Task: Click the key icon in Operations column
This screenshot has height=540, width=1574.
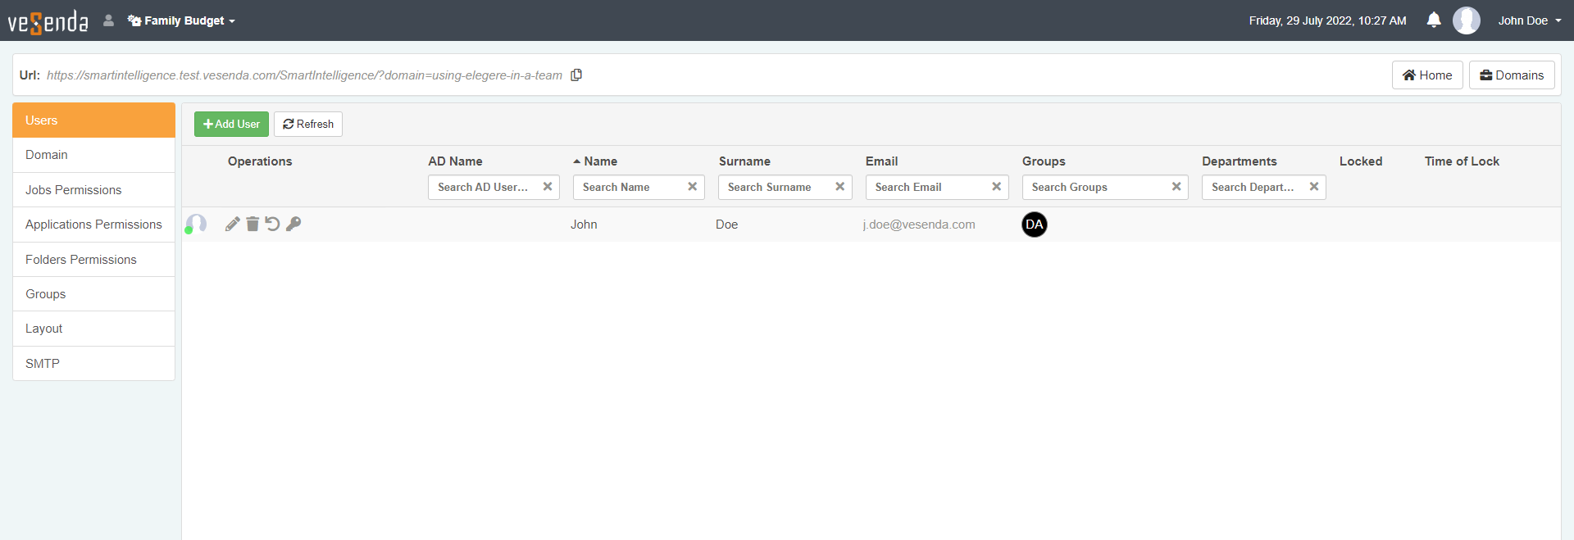Action: click(x=293, y=225)
